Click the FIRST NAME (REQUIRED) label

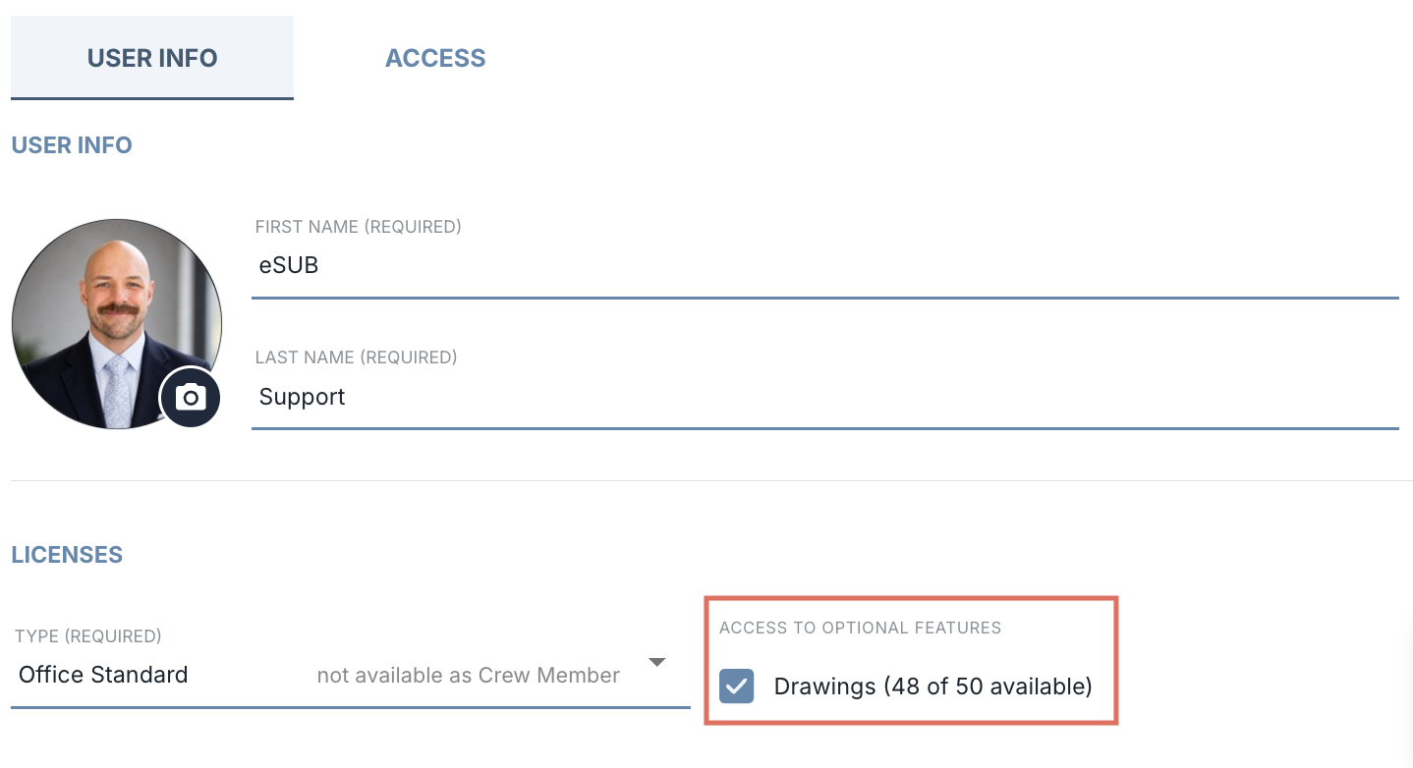coord(359,227)
